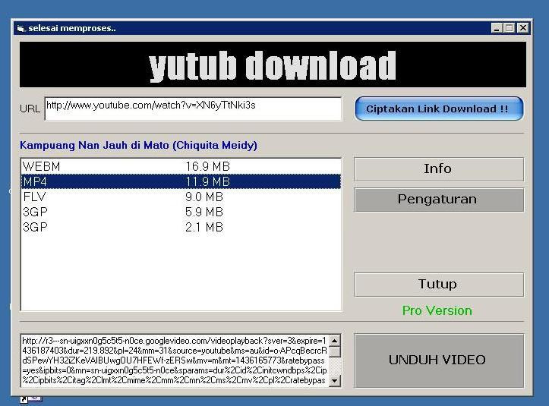
Task: Click inside the generated download link box
Action: [x=175, y=360]
